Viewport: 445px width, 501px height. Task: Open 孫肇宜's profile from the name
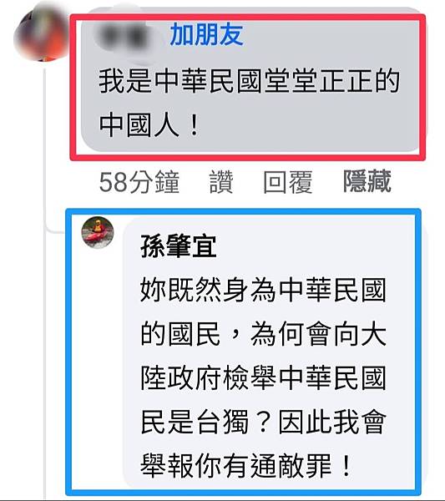pos(179,246)
